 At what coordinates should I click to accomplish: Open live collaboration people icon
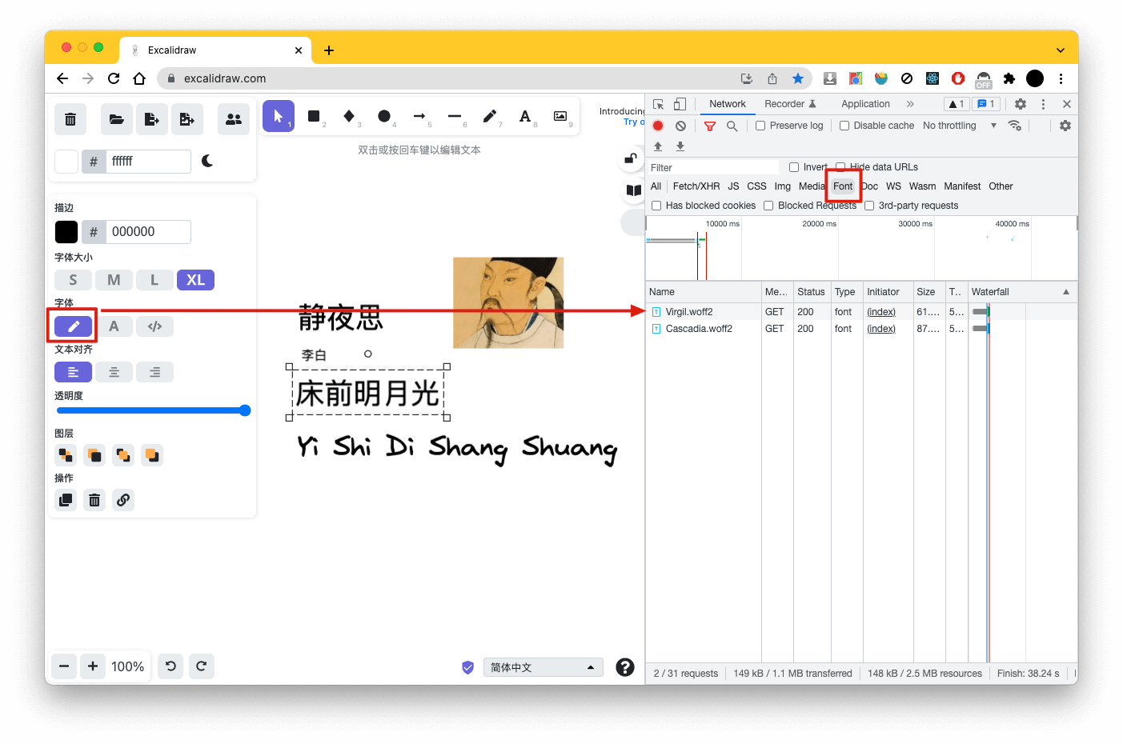[234, 119]
